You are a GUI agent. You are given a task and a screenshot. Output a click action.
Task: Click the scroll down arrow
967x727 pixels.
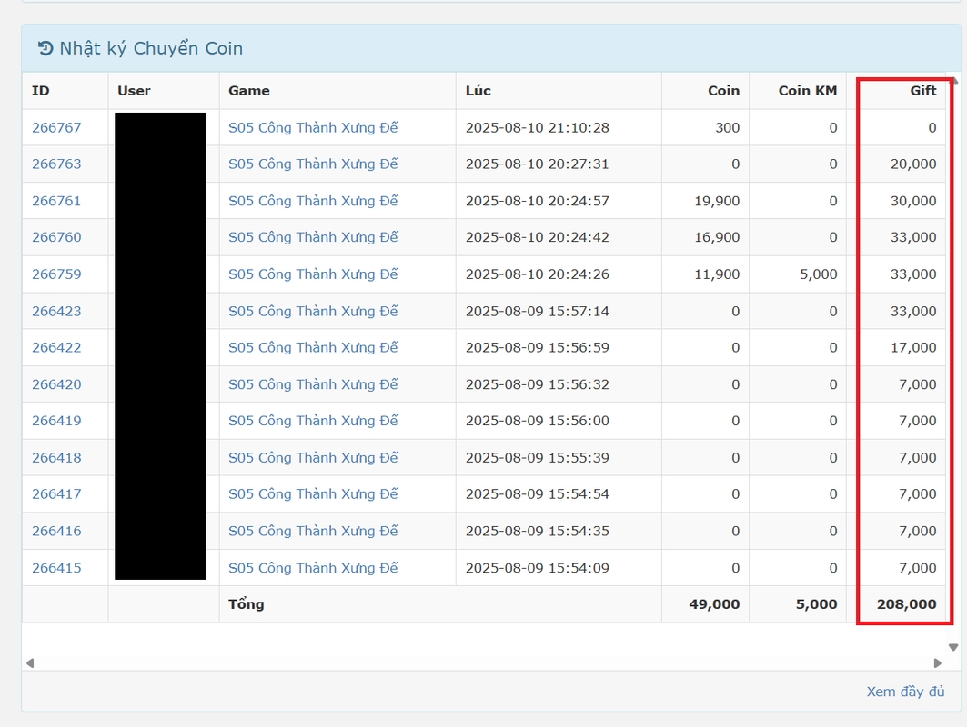953,648
